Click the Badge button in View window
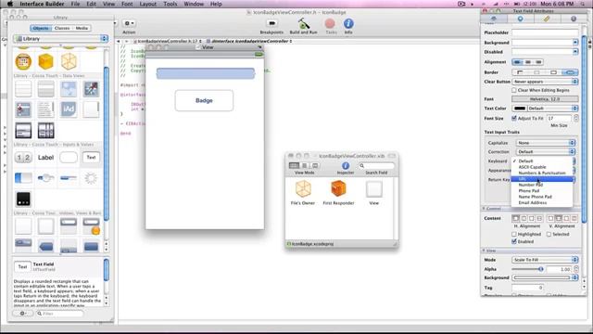Image resolution: width=593 pixels, height=334 pixels. point(204,100)
